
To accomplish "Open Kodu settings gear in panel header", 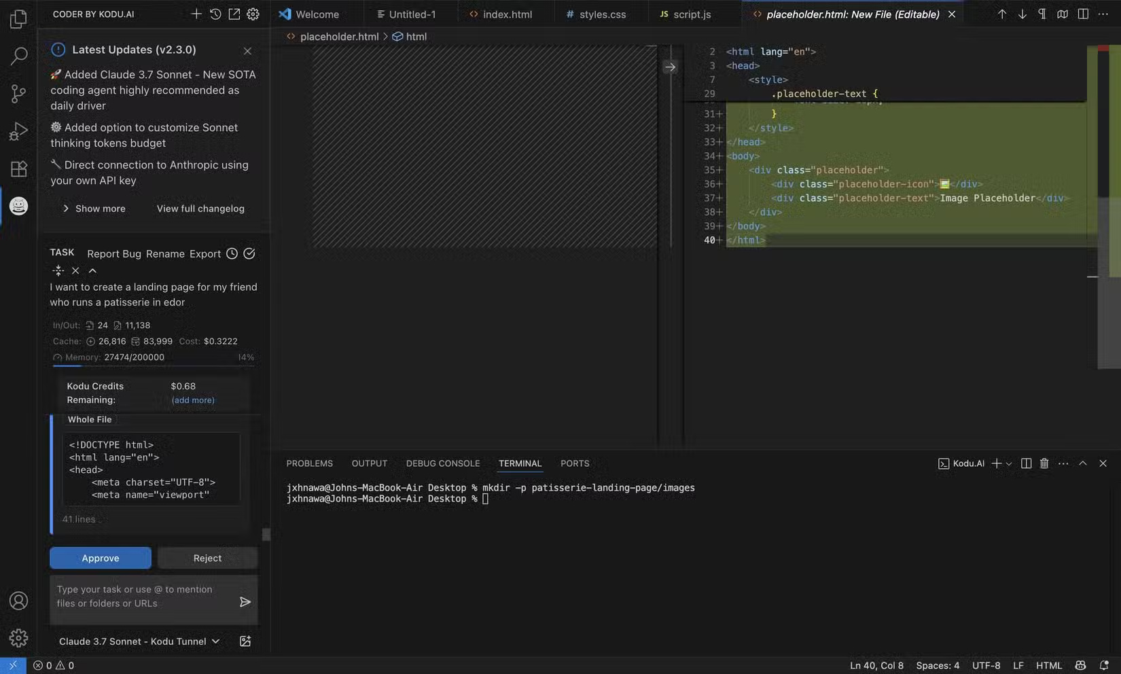I will [253, 14].
